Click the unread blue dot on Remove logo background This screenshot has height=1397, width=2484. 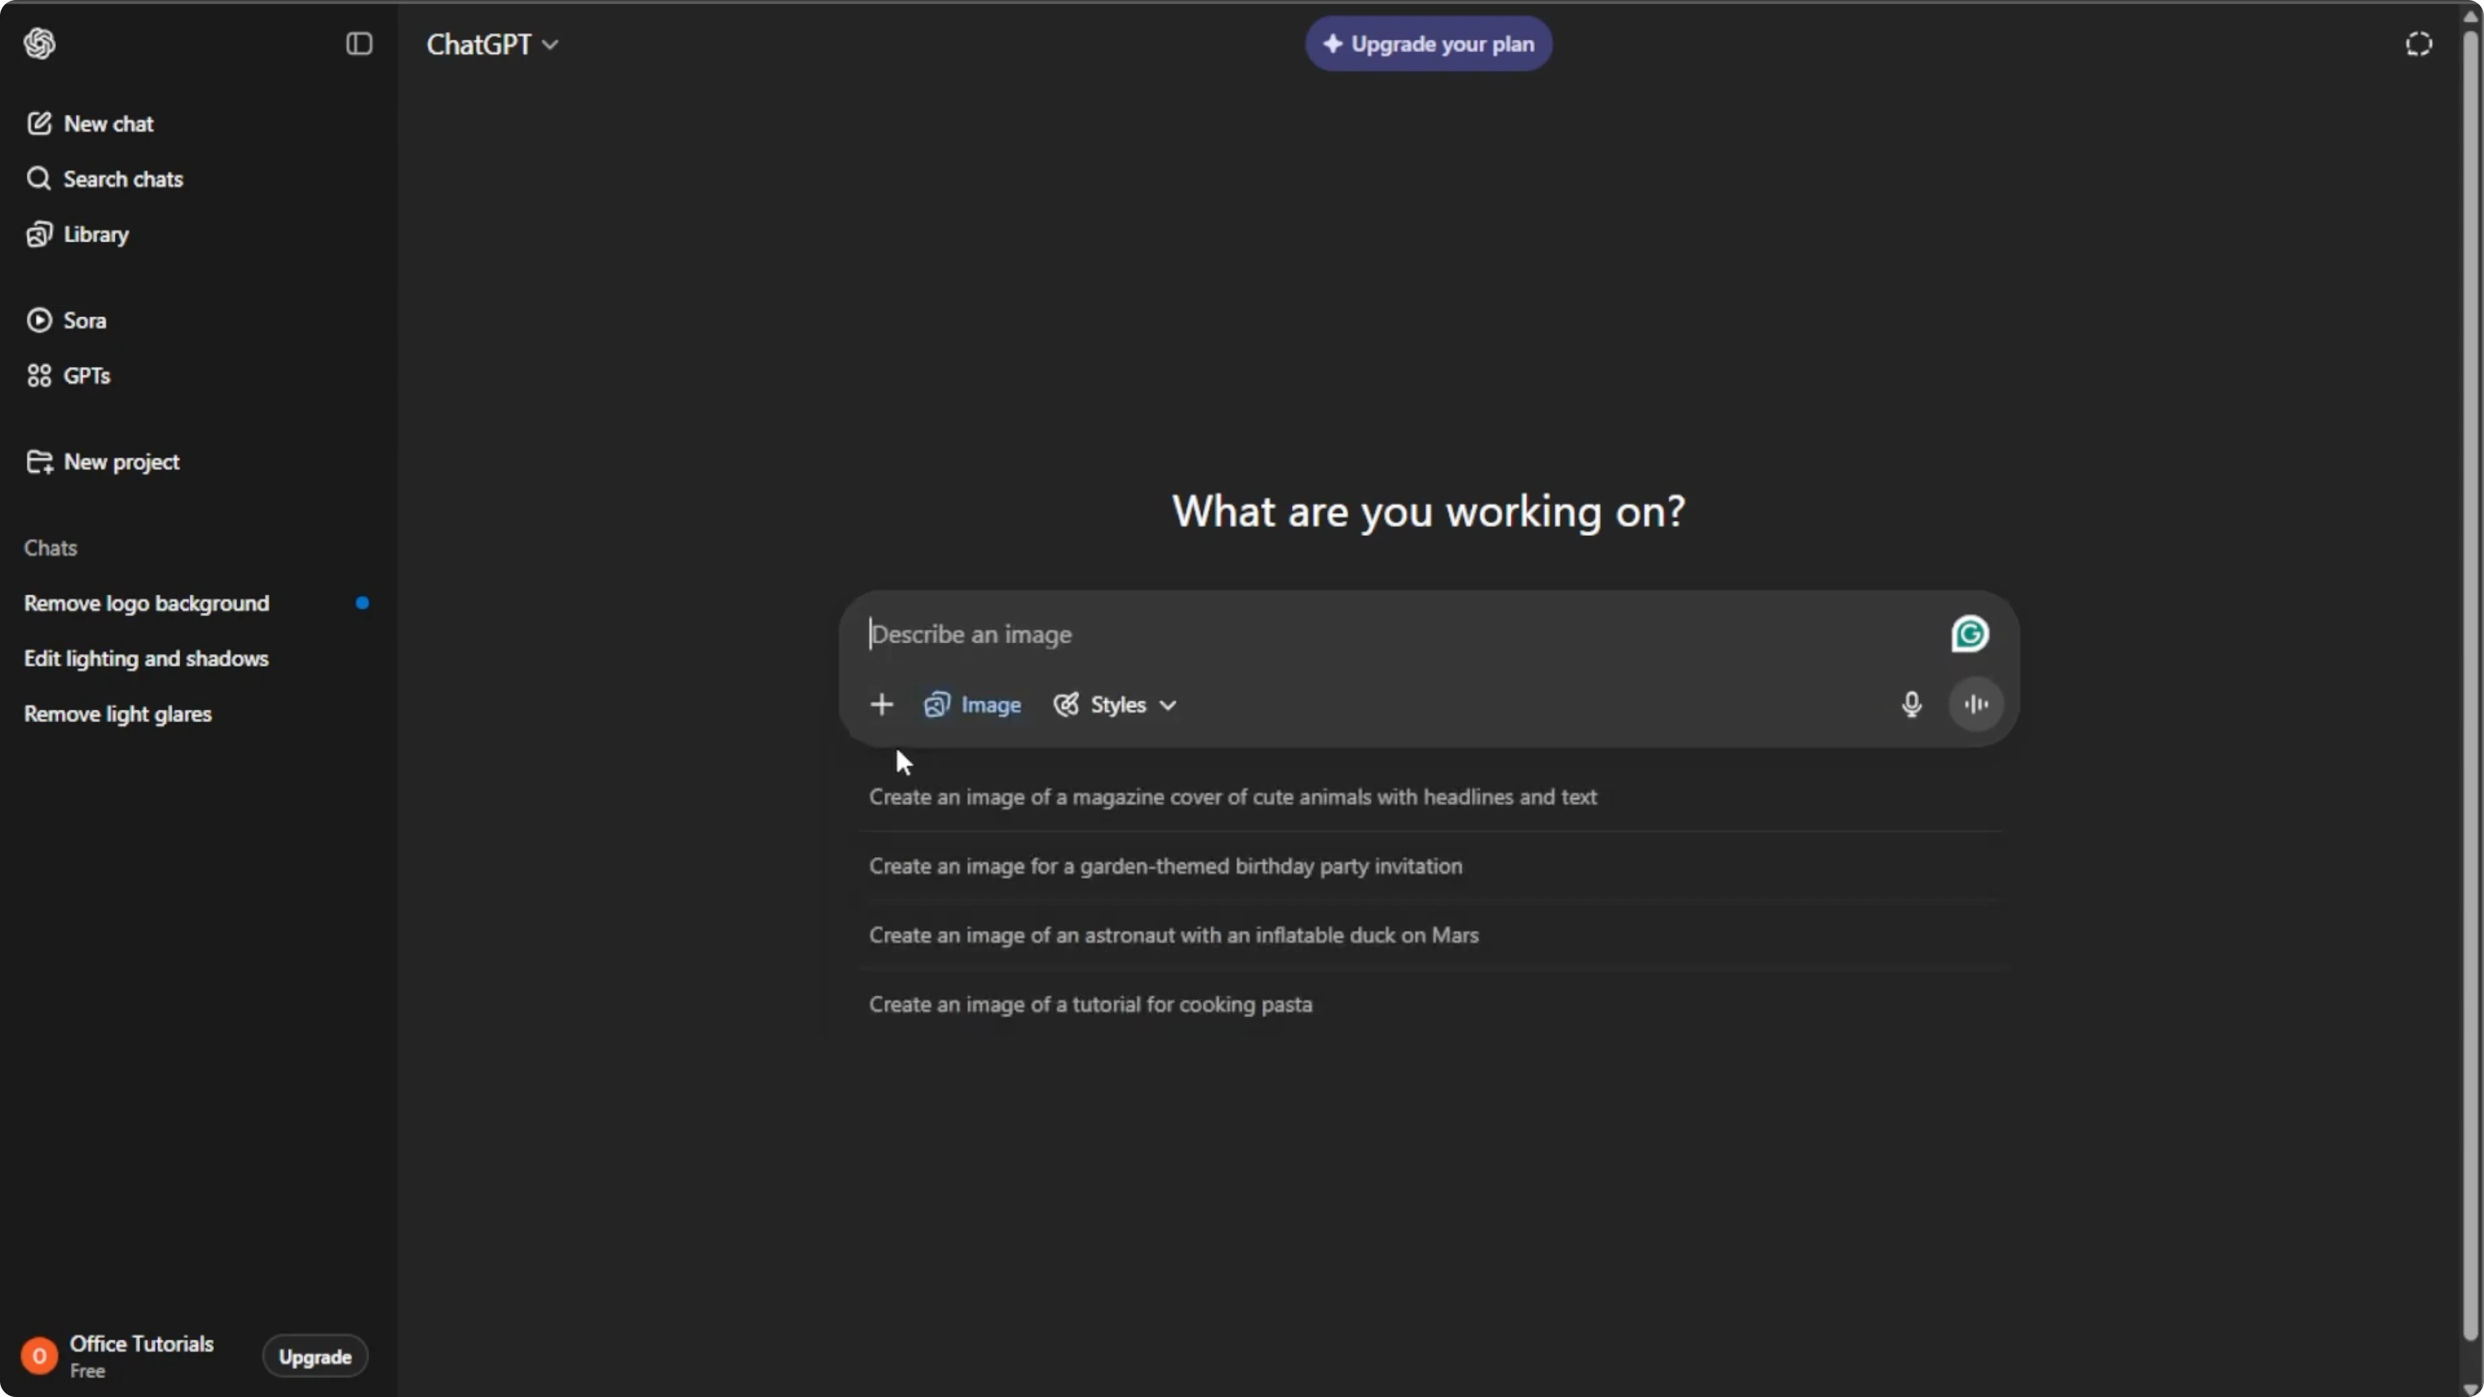[362, 603]
